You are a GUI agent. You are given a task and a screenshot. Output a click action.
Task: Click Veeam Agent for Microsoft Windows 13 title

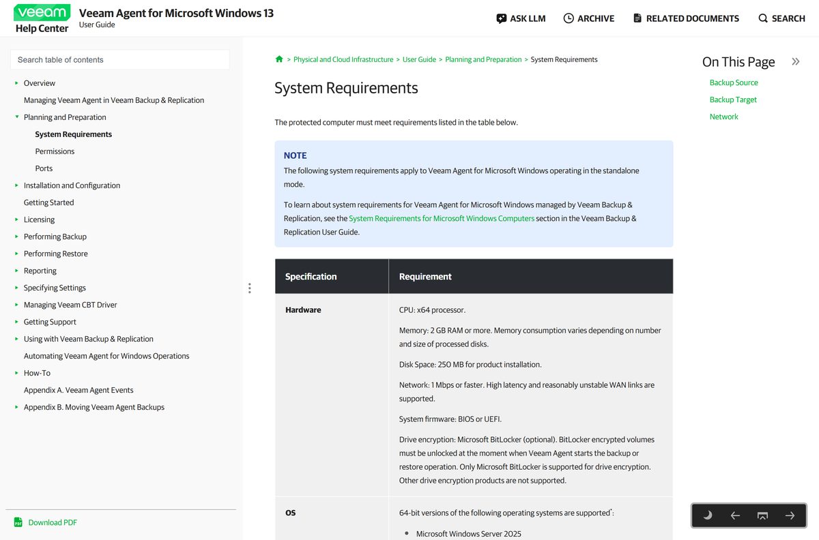(176, 13)
